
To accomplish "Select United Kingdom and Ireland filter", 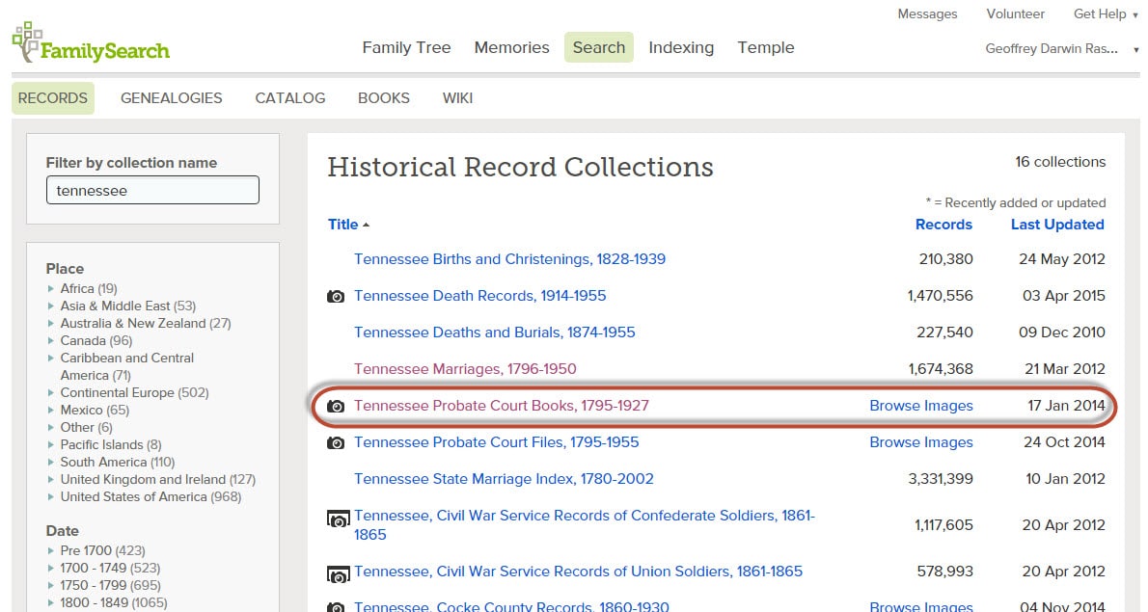I will (x=157, y=480).
